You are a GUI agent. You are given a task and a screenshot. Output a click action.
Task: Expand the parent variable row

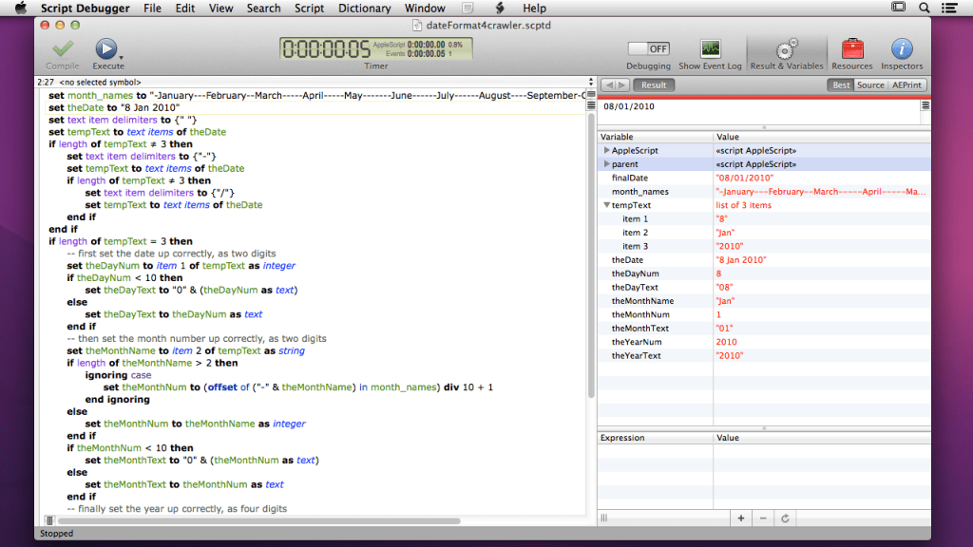(x=607, y=163)
